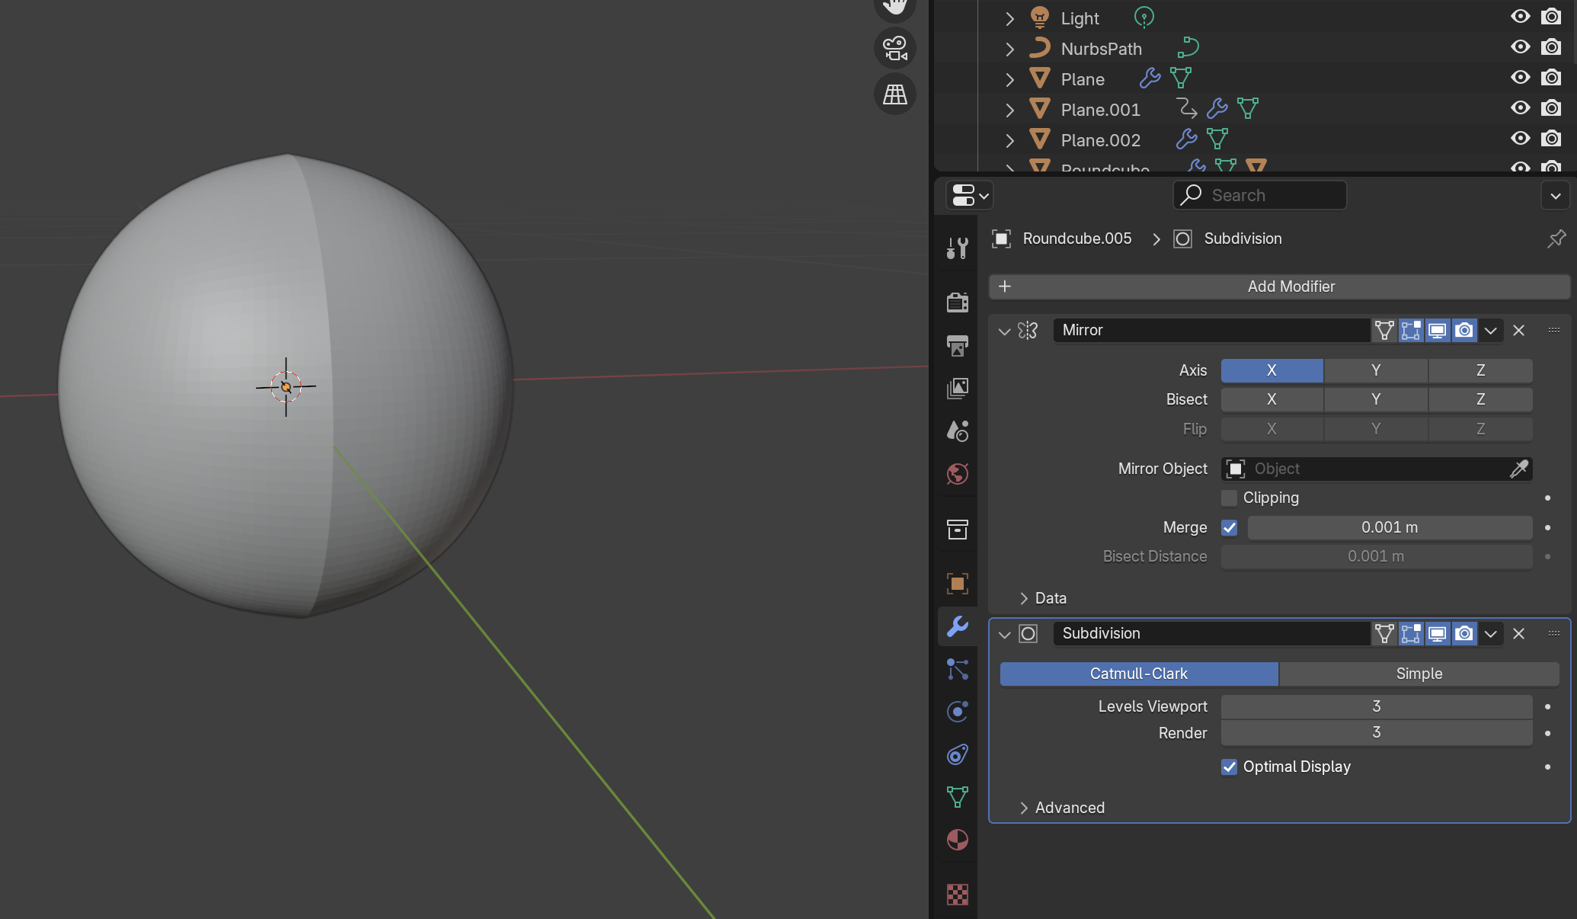Toggle Mirror modifier render visibility
Screen dimensions: 1577x919
click(x=1464, y=330)
